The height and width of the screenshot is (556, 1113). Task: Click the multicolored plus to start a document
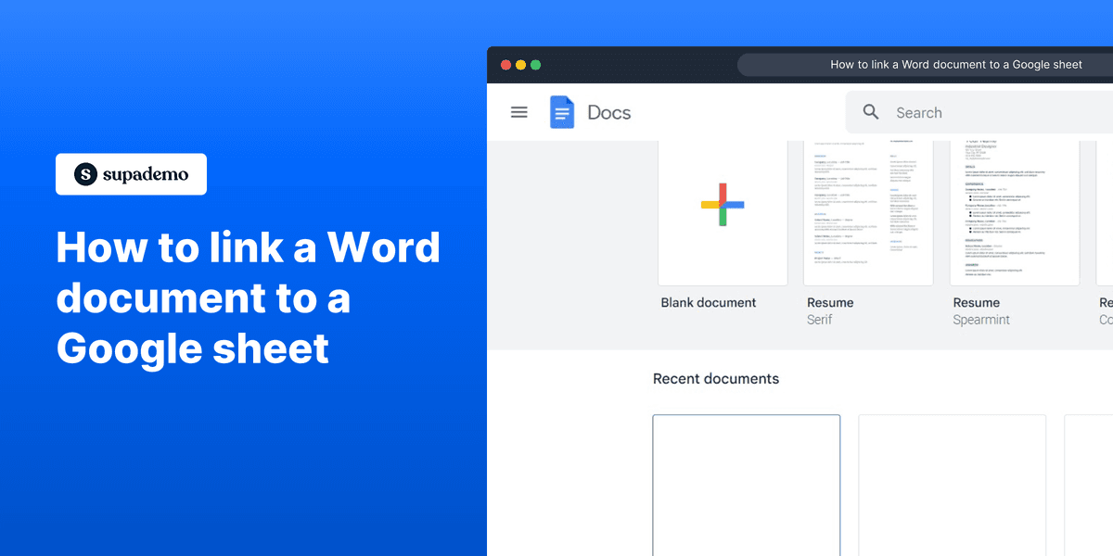point(723,206)
